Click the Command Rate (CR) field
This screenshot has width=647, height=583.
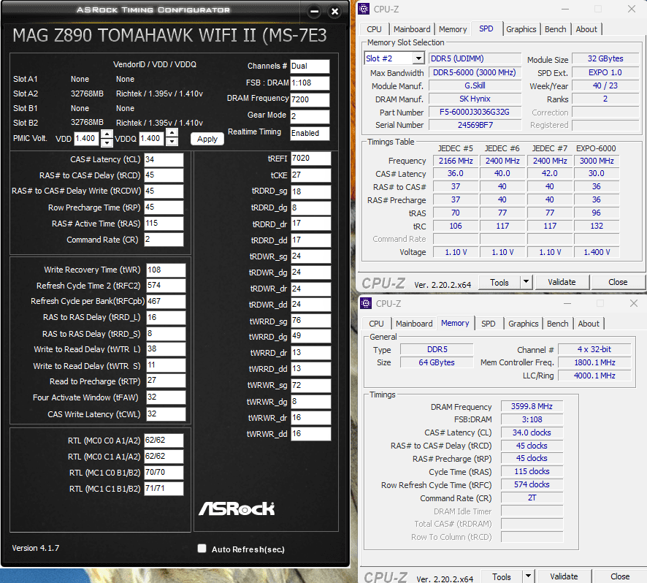[x=164, y=240]
